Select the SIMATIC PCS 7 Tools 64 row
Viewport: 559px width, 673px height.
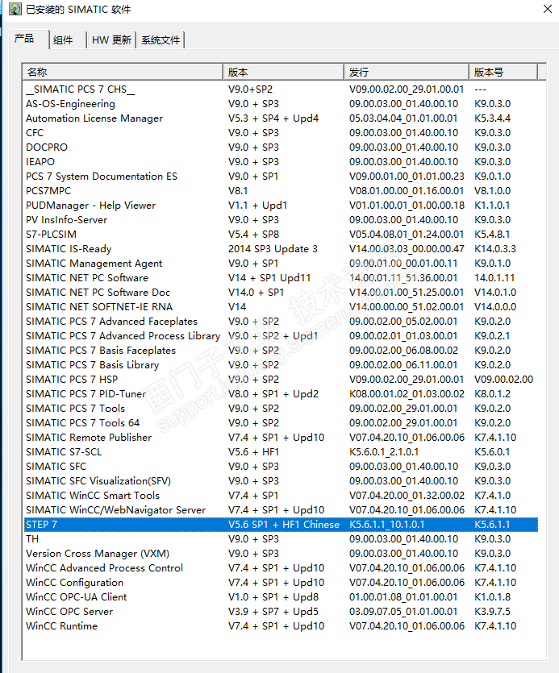click(281, 423)
